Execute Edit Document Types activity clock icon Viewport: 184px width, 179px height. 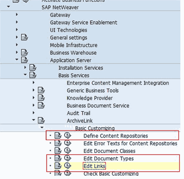[x=68, y=158]
